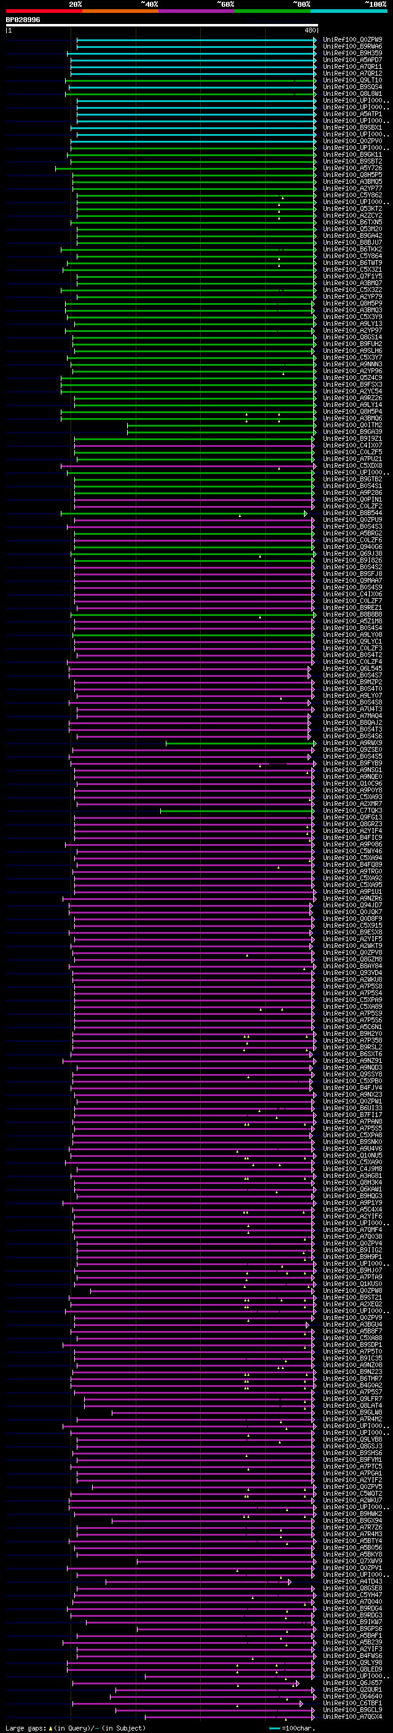Click the UniRef100_B8QAJ2 label
393x1733 pixels.
(x=352, y=722)
